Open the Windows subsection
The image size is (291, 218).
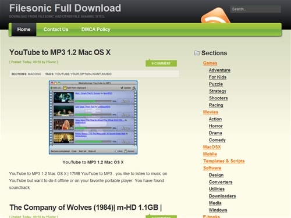pos(218,210)
